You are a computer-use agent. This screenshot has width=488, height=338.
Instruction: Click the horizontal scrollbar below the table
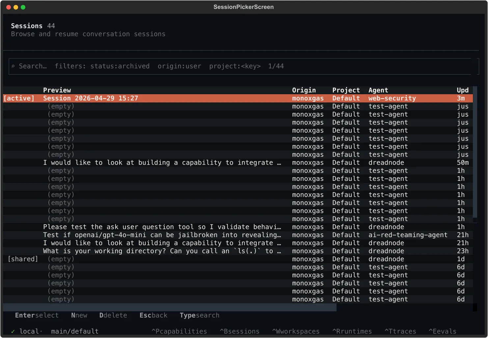click(170, 307)
